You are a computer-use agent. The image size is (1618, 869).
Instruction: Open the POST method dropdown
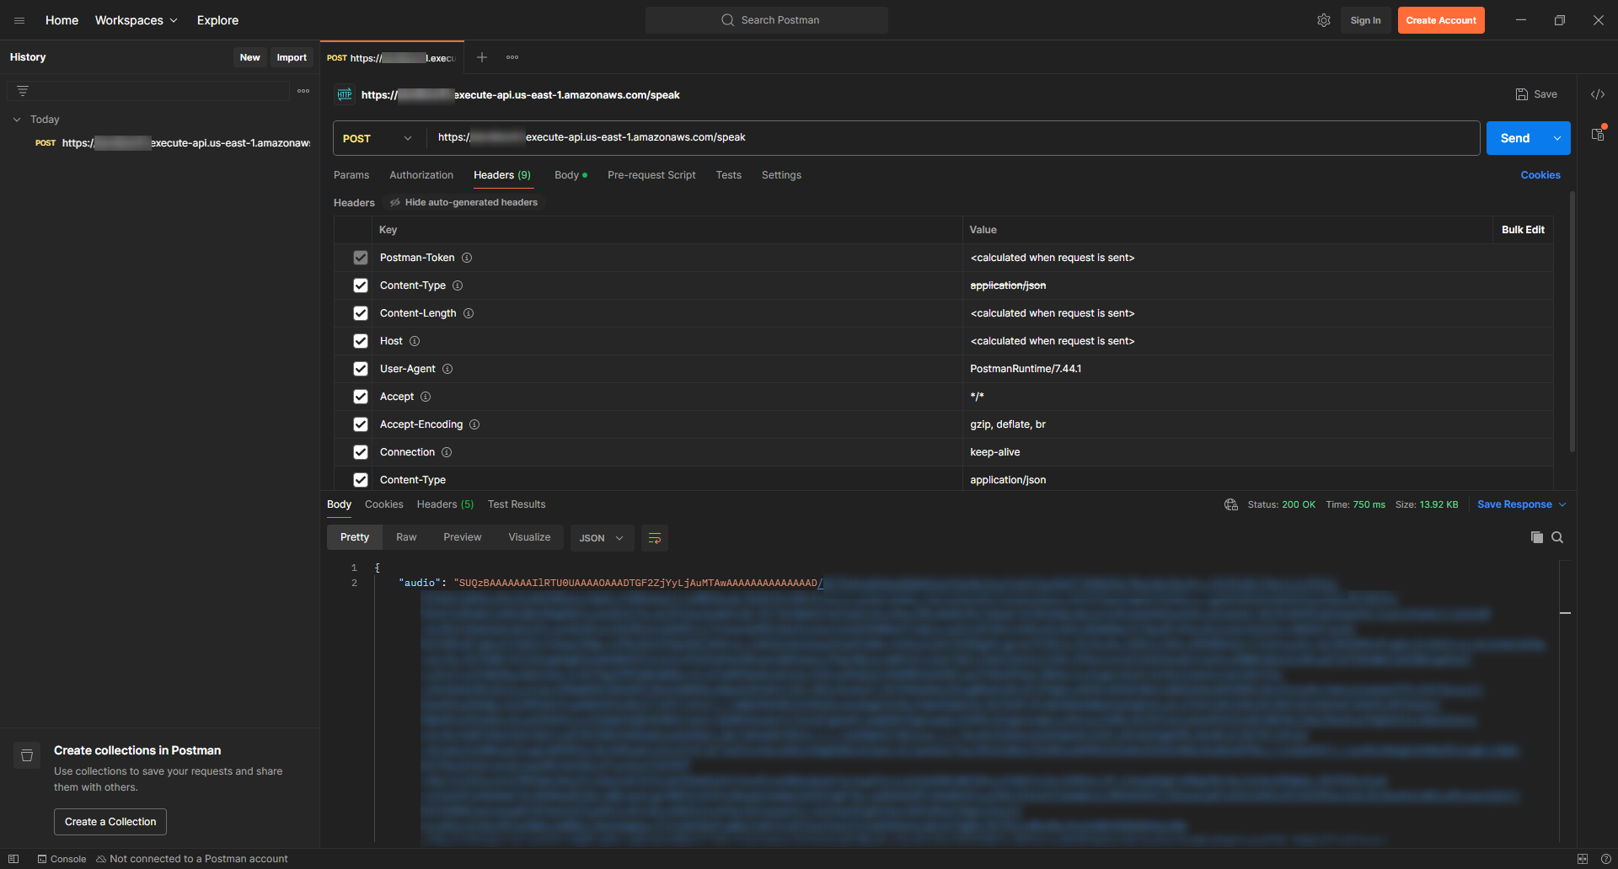(378, 138)
